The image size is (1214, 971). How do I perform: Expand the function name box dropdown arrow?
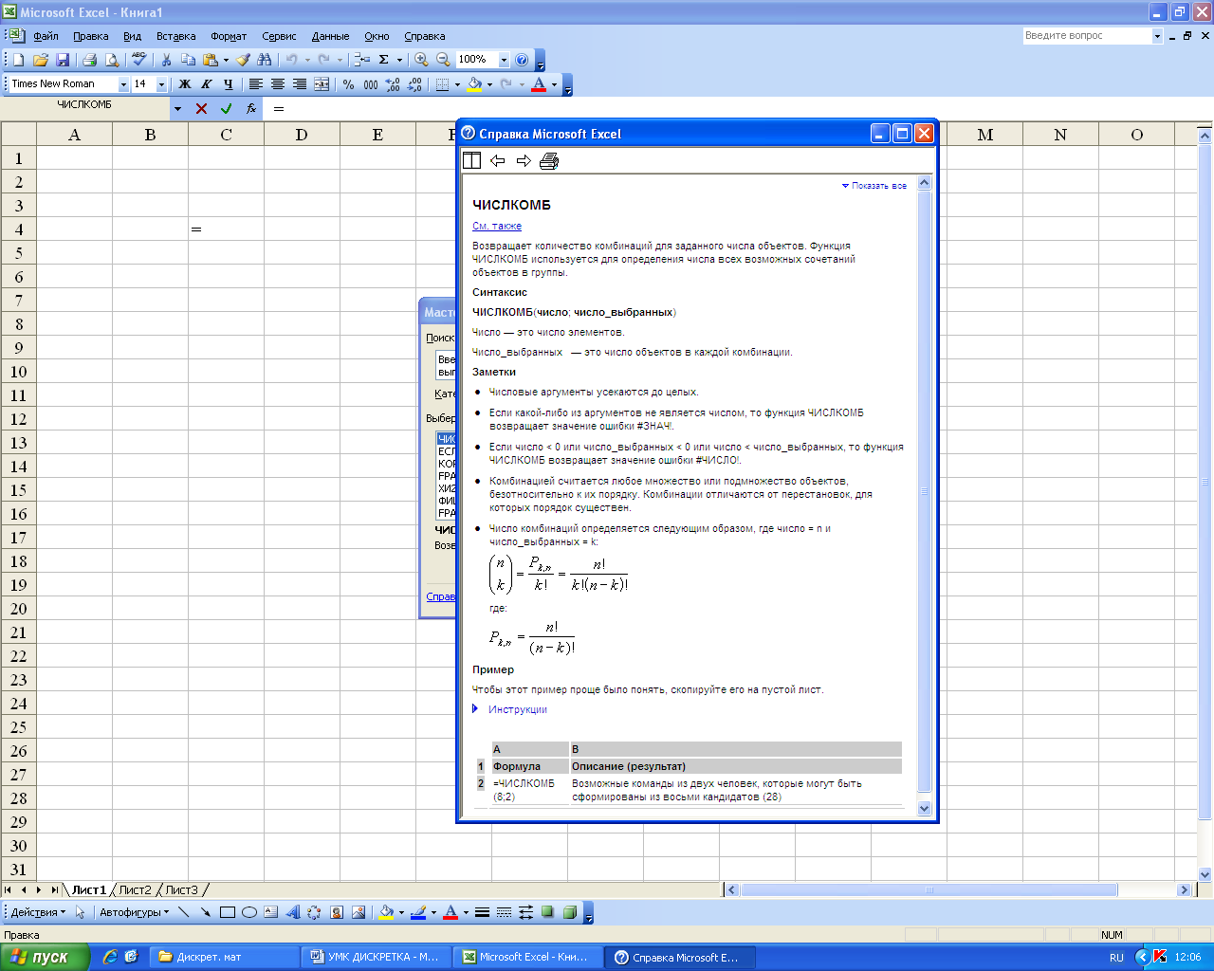click(x=177, y=109)
